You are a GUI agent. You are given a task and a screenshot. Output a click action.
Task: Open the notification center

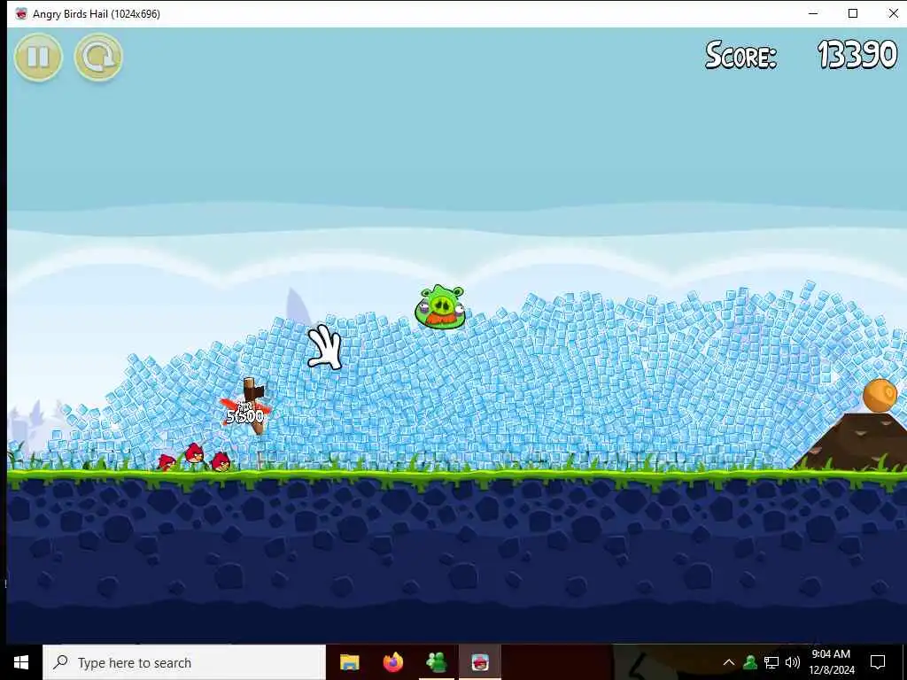click(x=878, y=662)
